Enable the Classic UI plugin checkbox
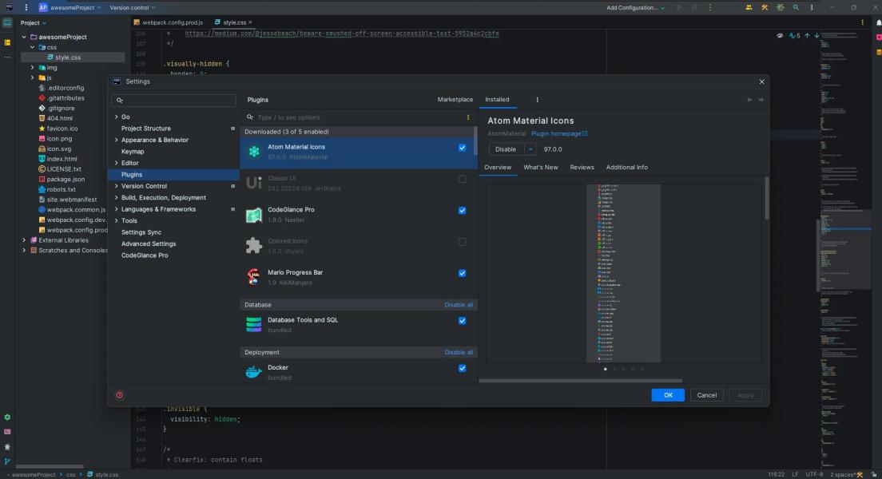The width and height of the screenshot is (882, 479). (462, 179)
